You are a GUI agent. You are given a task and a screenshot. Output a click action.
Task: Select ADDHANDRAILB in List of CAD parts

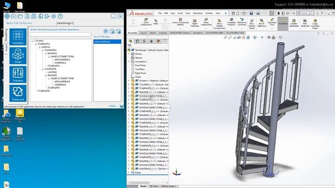(107, 42)
